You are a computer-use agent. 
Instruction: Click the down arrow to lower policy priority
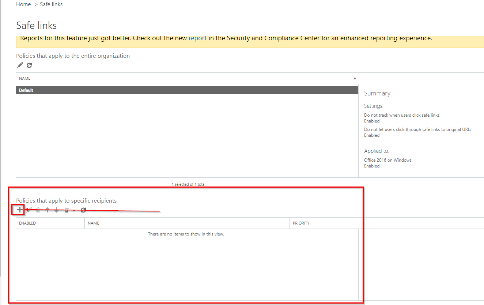point(56,210)
